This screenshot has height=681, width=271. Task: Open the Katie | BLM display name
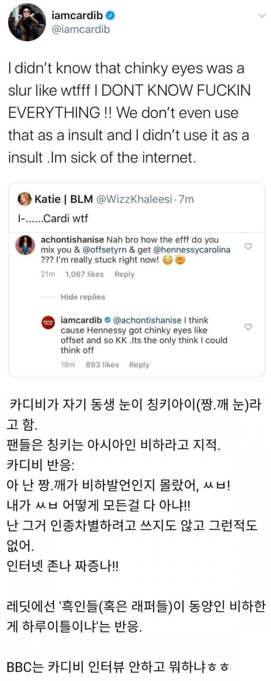coord(64,199)
